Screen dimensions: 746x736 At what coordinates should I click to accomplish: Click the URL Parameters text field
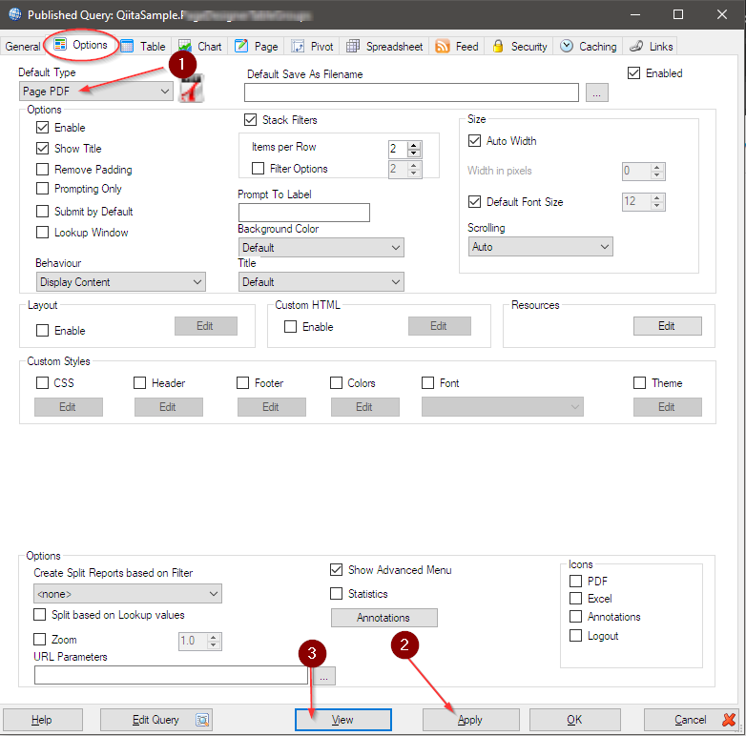171,675
